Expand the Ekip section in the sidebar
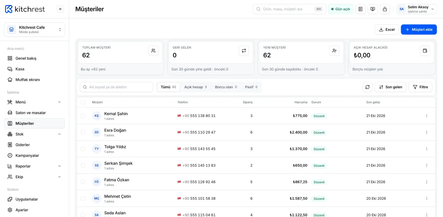443x217 pixels. click(34, 177)
